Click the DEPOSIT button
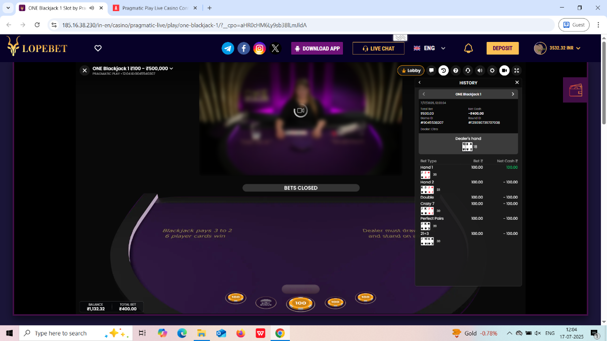607x341 pixels. point(502,48)
